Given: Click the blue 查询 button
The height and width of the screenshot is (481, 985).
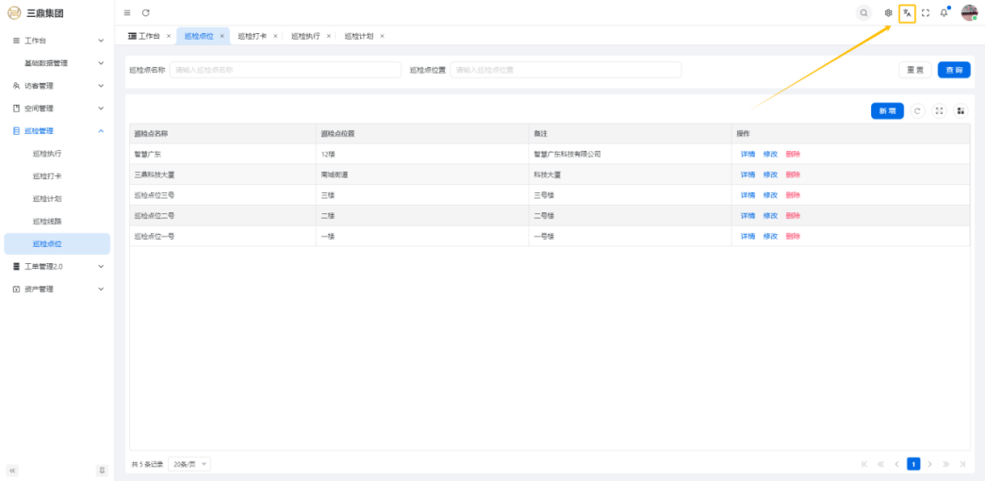Looking at the screenshot, I should pyautogui.click(x=953, y=70).
